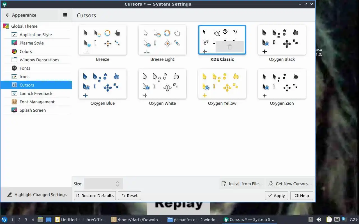Open Application Style settings

(36, 34)
